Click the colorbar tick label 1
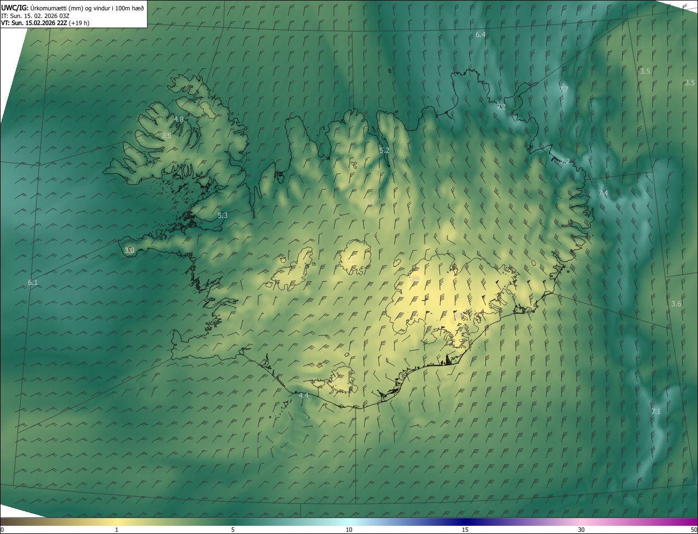The image size is (698, 534). pyautogui.click(x=117, y=530)
